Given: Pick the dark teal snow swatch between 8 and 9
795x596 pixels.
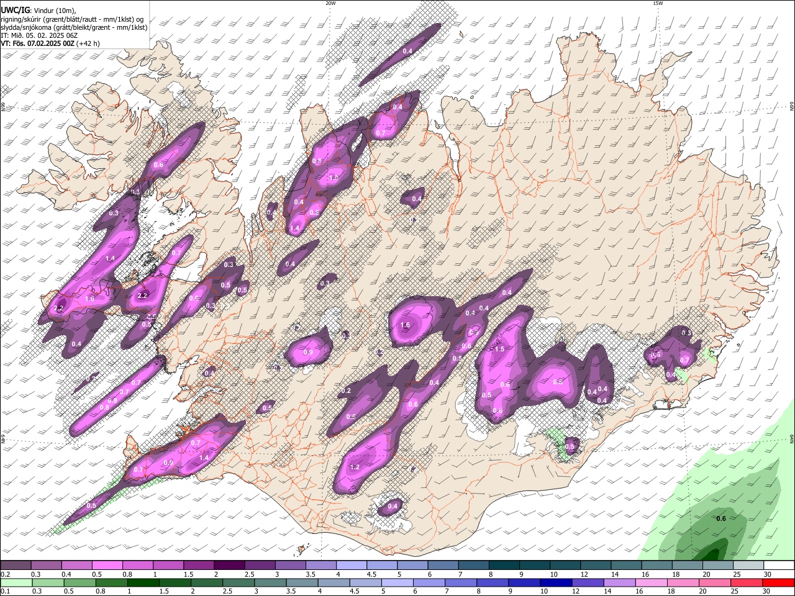Looking at the screenshot, I should 504,566.
